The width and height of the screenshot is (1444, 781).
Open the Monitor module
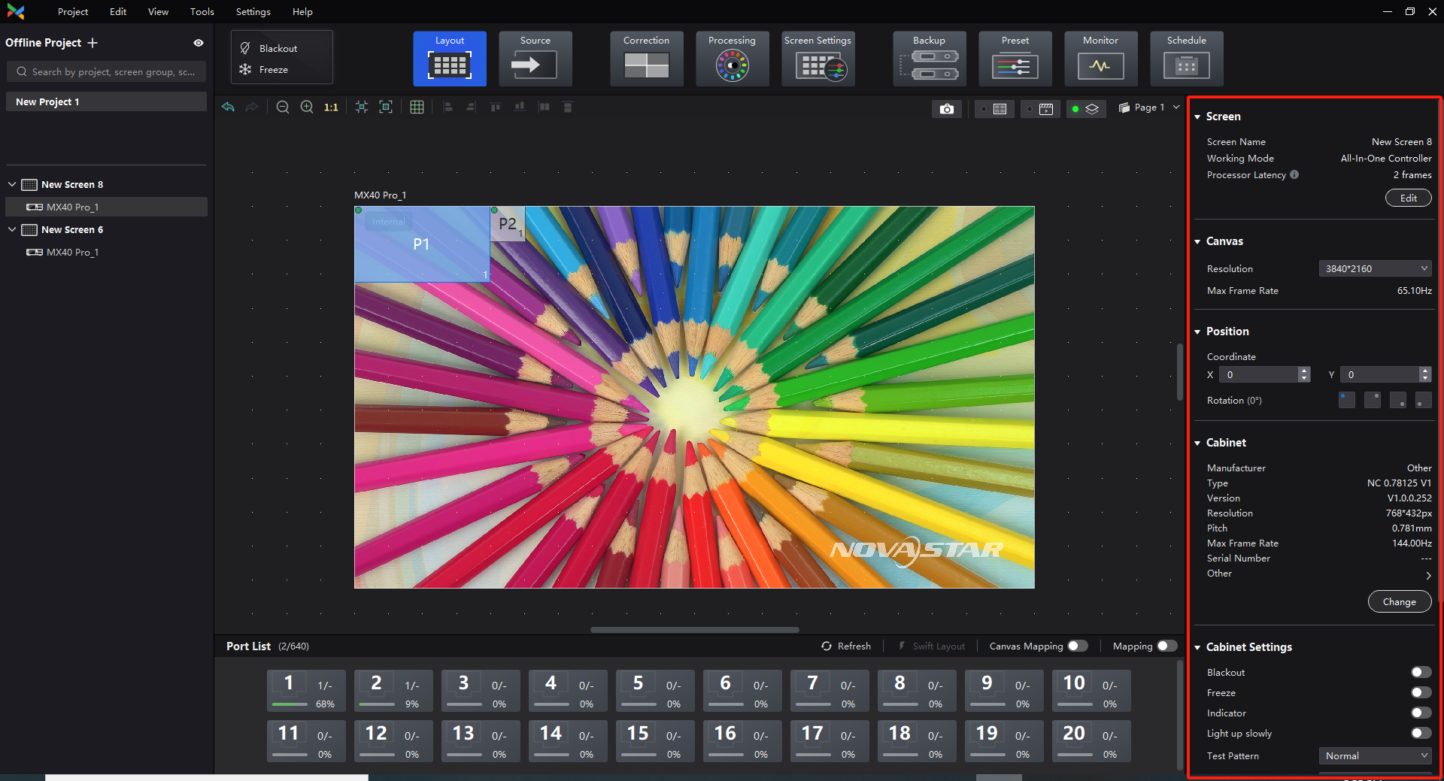click(1100, 59)
